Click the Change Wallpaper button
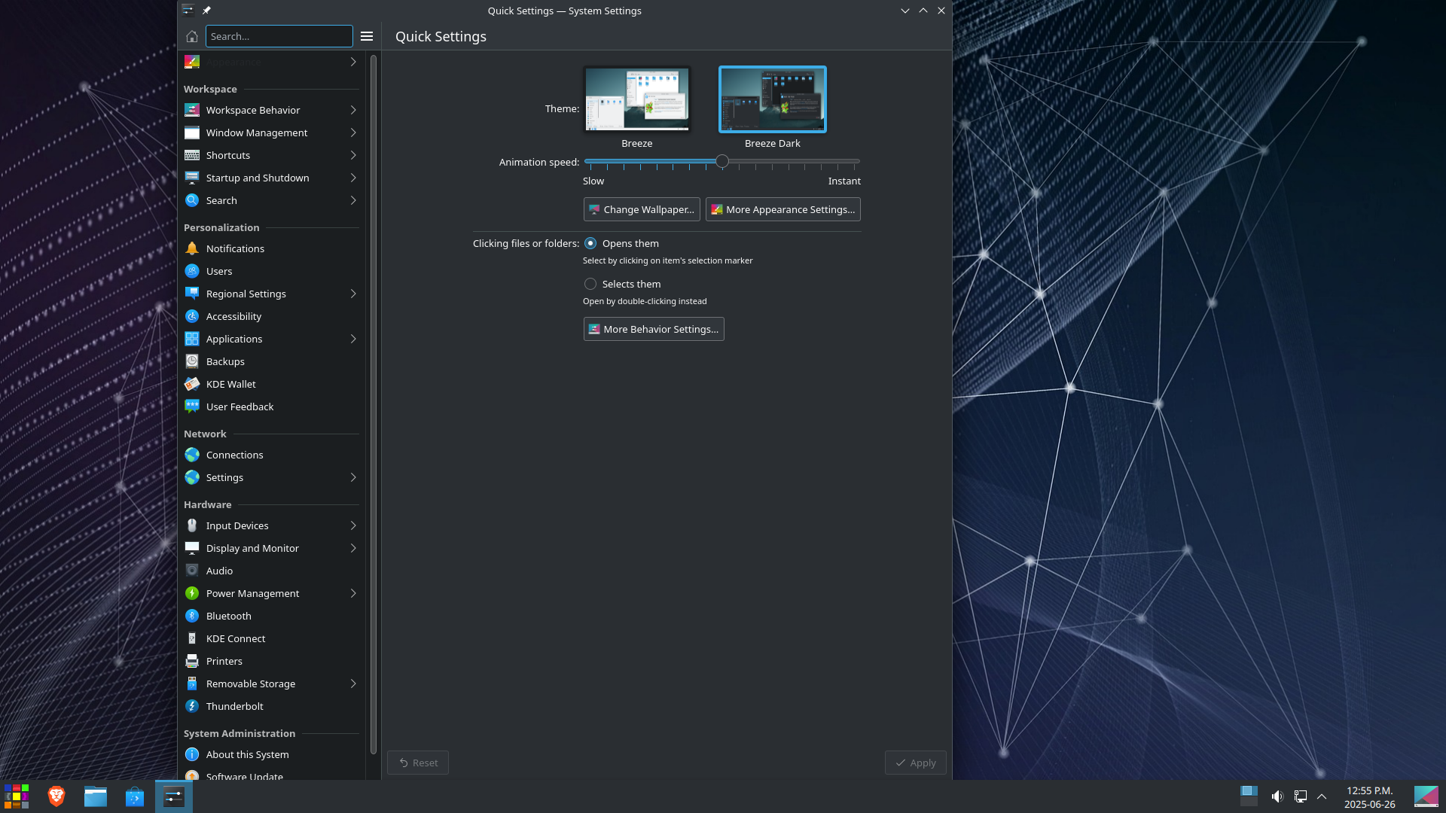Viewport: 1446px width, 813px height. coord(642,209)
